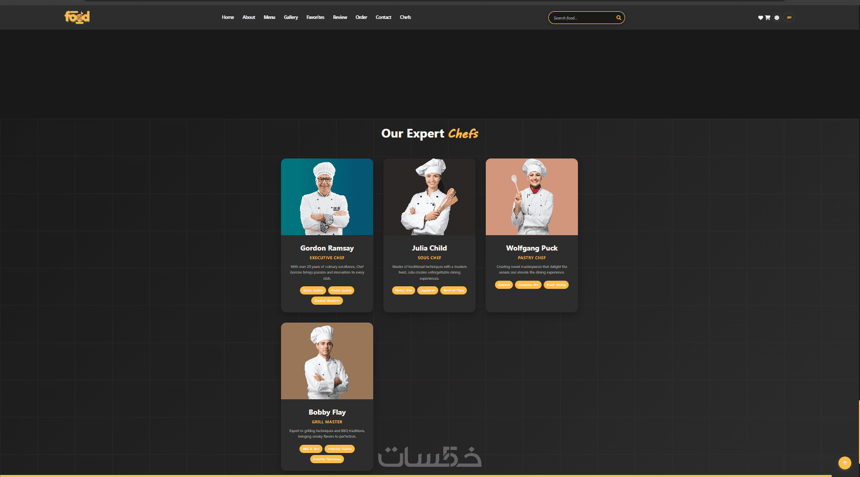Open the Contact navigation link

click(383, 17)
